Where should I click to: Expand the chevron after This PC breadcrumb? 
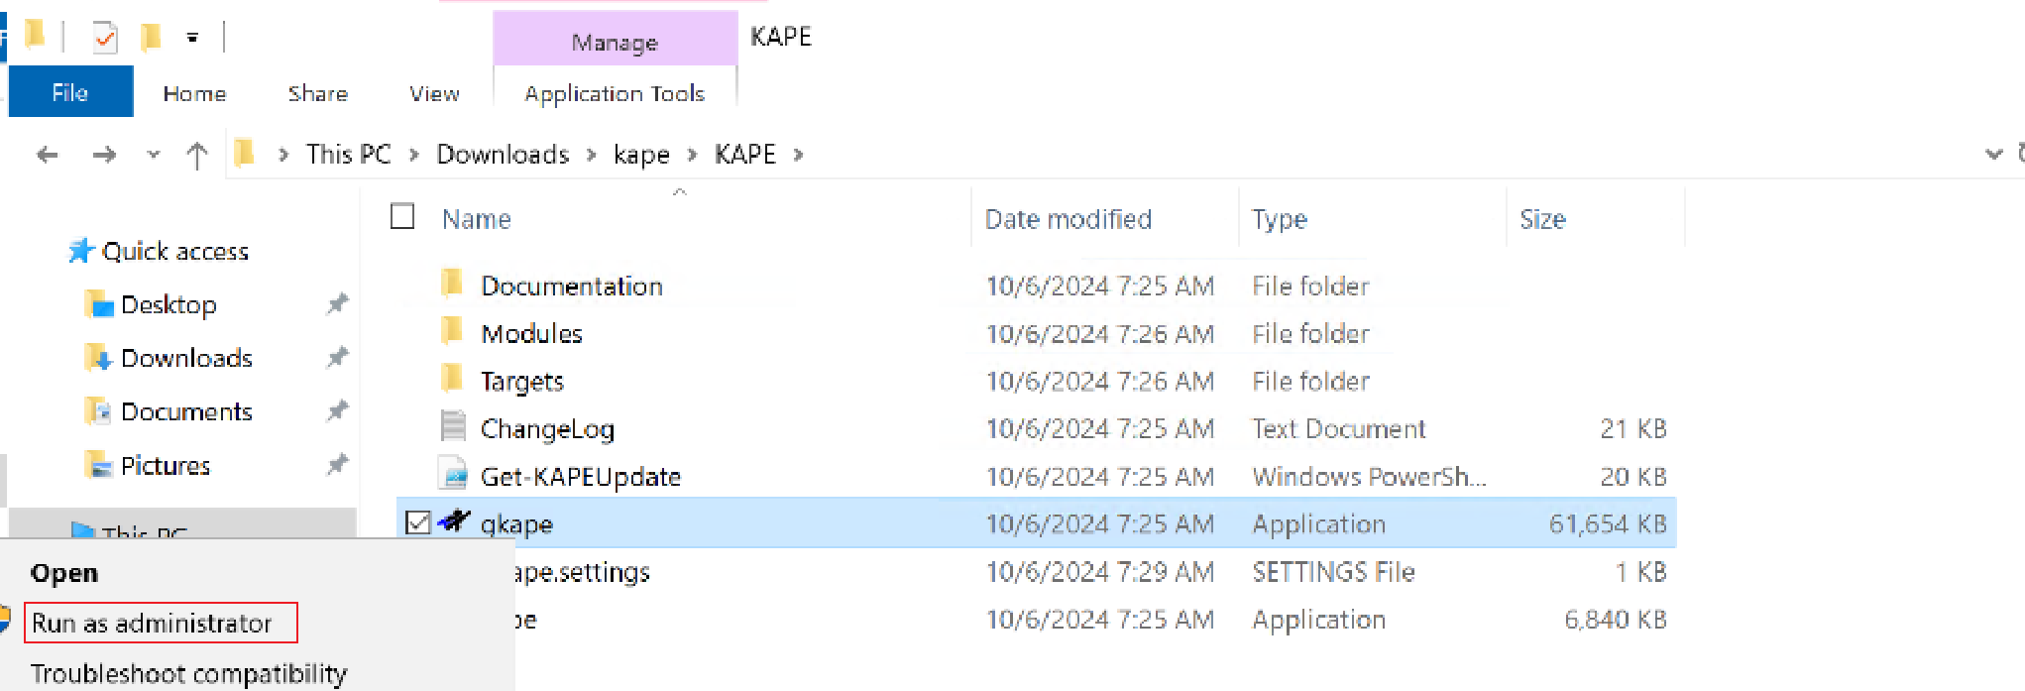pyautogui.click(x=414, y=156)
